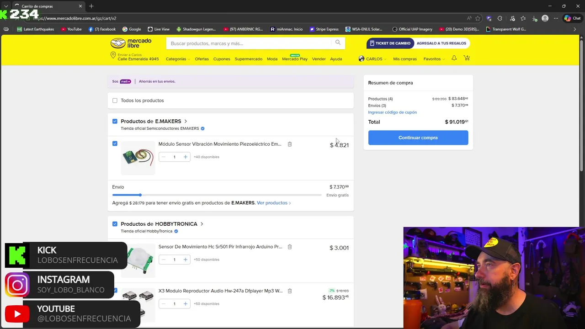Open the browser tab search dropdown

tap(6, 6)
